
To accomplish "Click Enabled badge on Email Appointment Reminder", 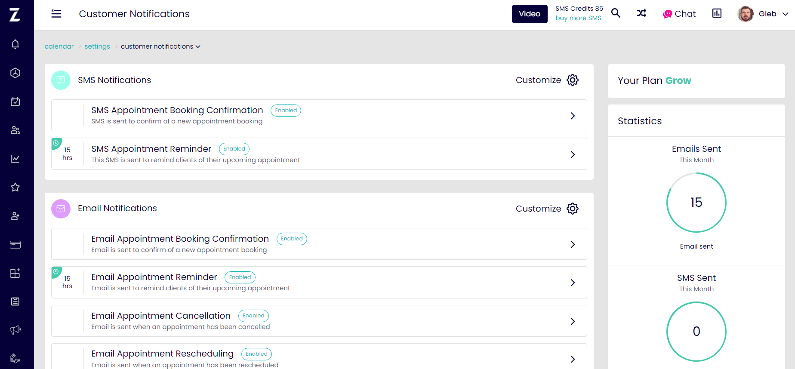I will coord(240,277).
